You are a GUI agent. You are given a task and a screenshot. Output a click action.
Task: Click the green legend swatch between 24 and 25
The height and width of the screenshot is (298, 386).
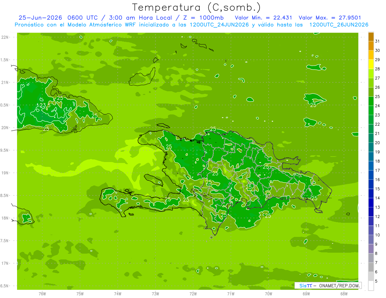point(371,101)
